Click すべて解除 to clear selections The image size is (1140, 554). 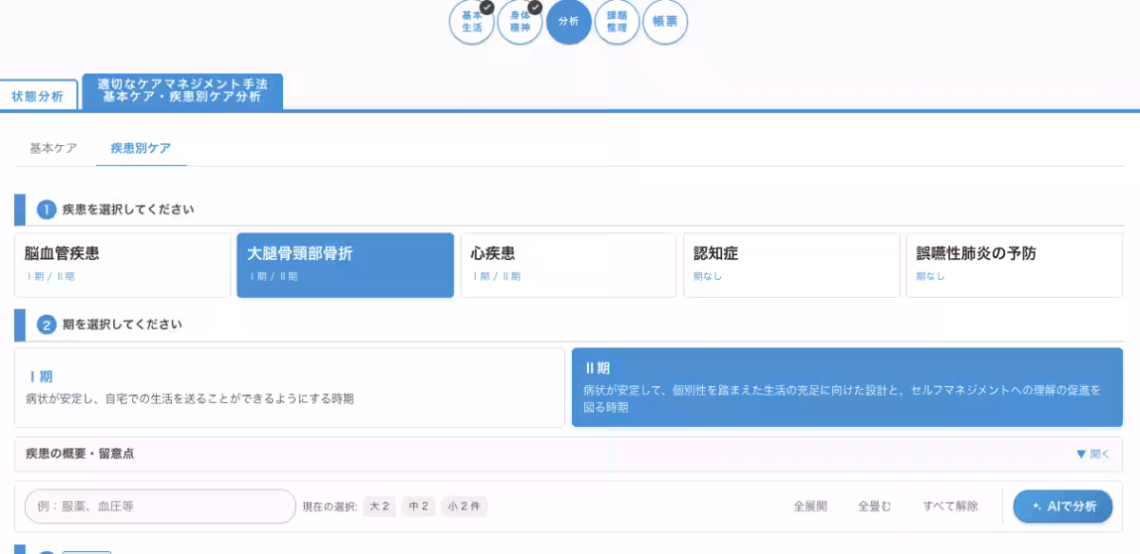950,507
